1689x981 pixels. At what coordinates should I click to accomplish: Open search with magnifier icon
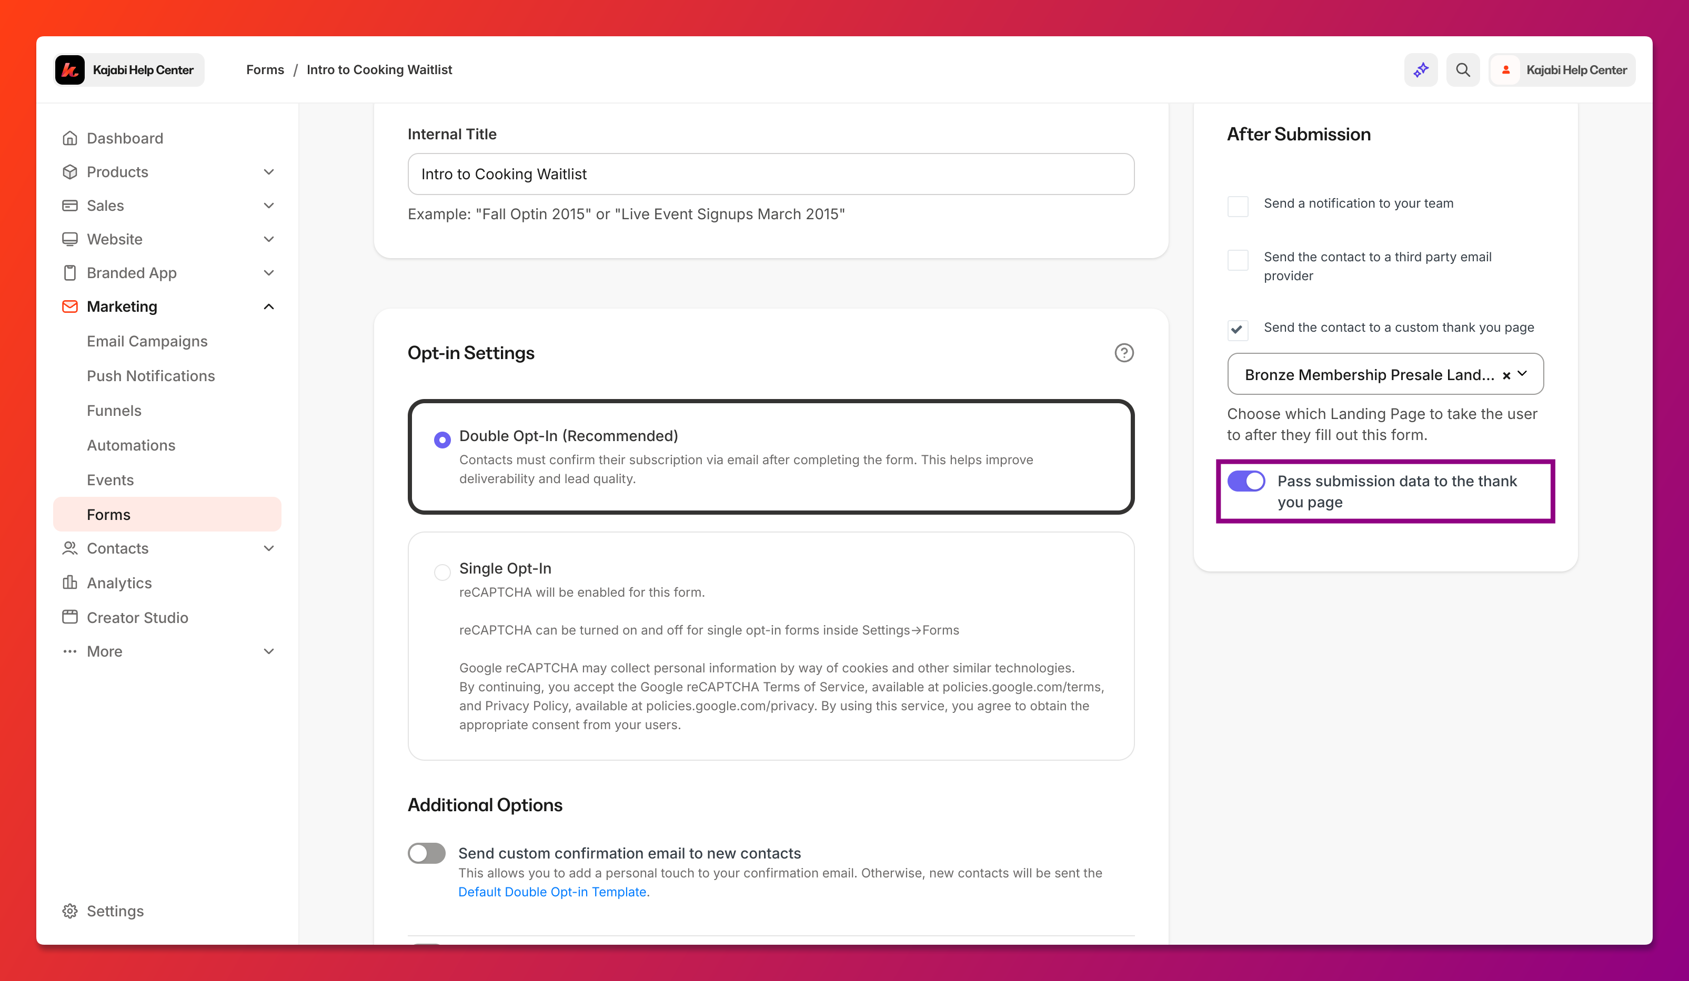tap(1462, 69)
